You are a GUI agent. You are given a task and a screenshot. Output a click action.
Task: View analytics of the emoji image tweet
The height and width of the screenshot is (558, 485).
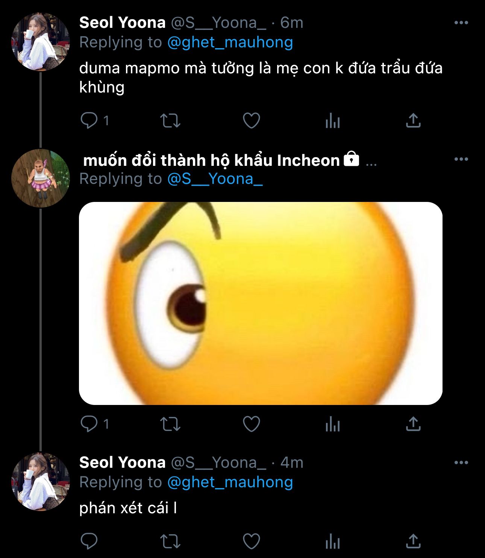[333, 424]
